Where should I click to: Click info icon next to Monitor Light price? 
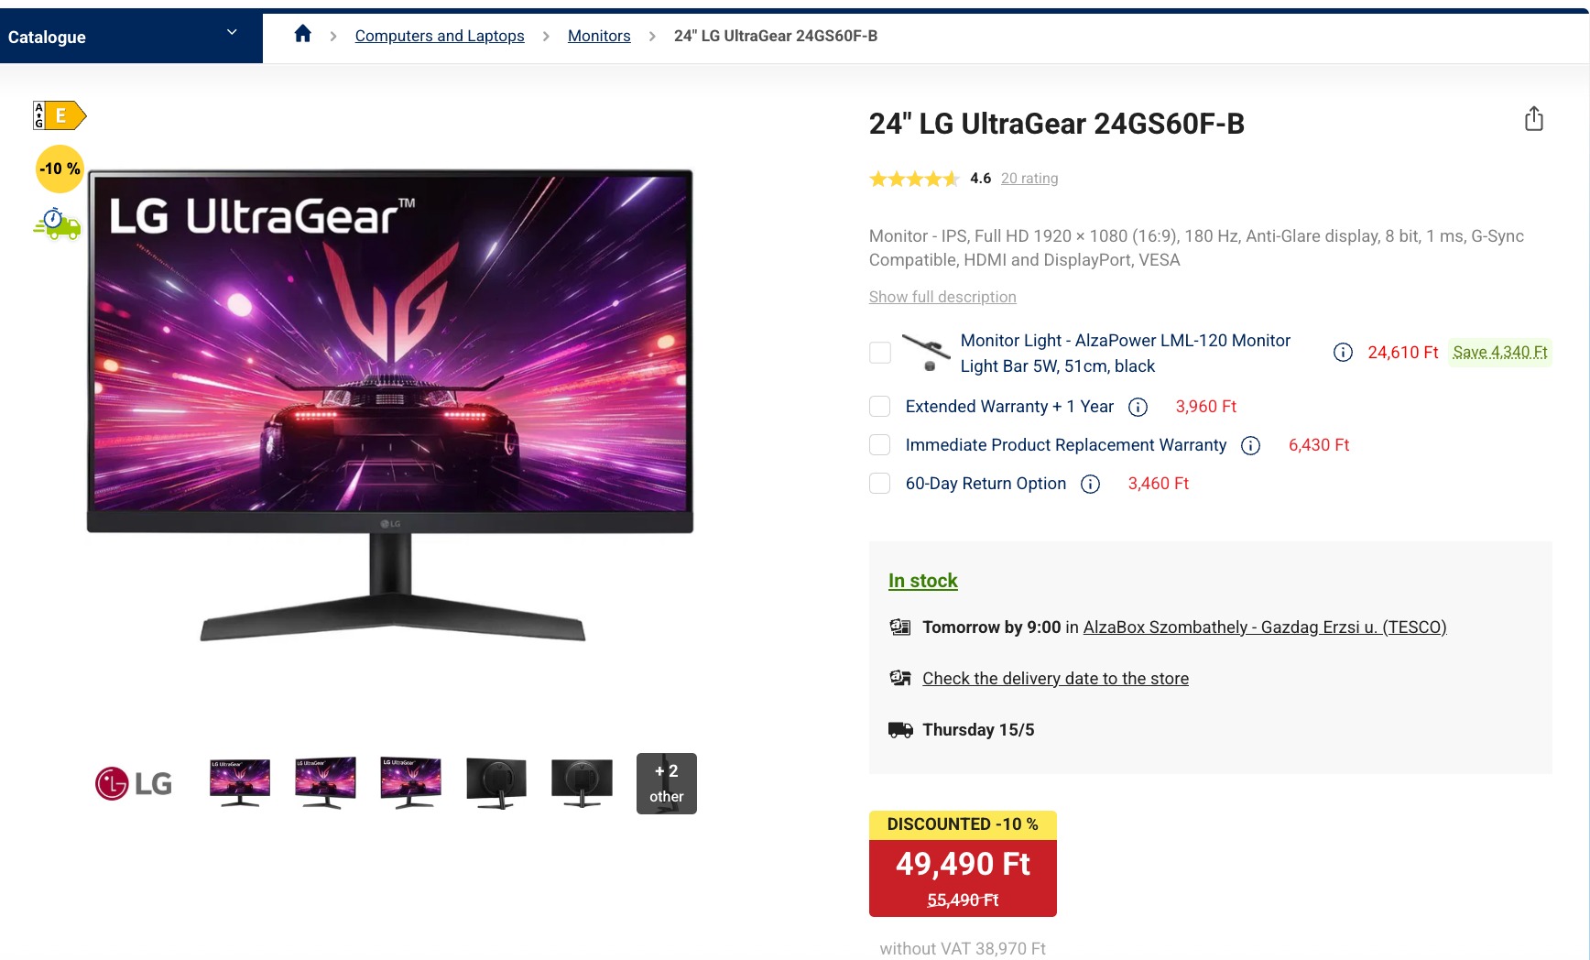tap(1343, 353)
